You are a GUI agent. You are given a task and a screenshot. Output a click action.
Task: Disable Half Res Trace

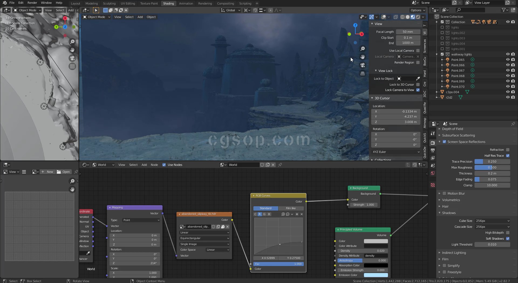[x=508, y=156]
